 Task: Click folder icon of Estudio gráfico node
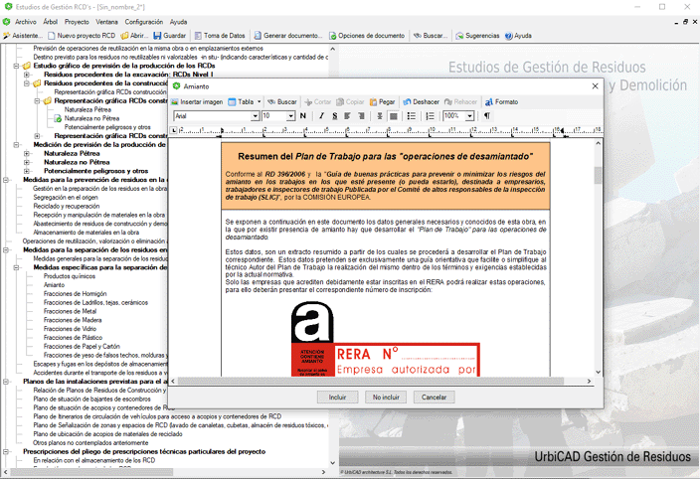coord(27,66)
